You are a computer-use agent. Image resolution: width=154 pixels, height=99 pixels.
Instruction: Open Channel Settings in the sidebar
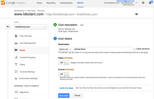click(27, 72)
